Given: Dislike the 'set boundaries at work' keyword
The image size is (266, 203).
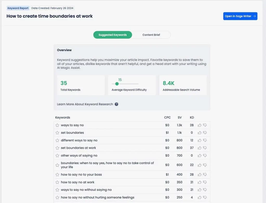Looking at the screenshot, I should (x=205, y=148).
